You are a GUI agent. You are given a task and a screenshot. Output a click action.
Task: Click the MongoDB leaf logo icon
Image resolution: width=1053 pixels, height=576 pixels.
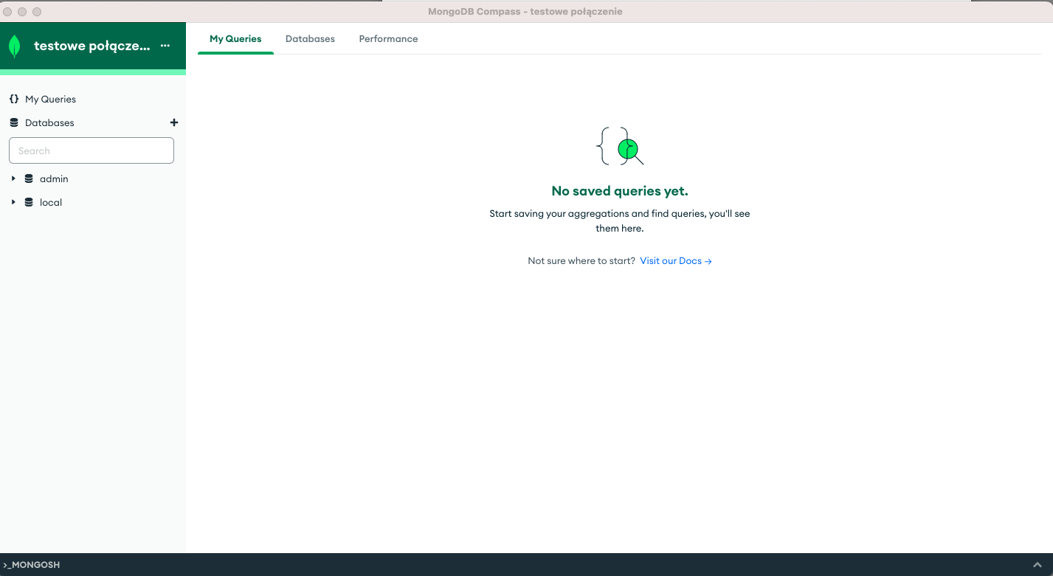[x=15, y=46]
